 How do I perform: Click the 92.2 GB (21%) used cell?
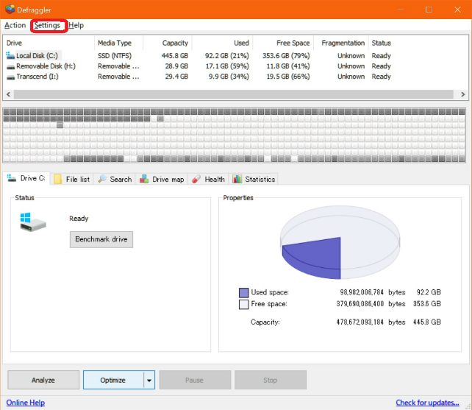pos(227,56)
